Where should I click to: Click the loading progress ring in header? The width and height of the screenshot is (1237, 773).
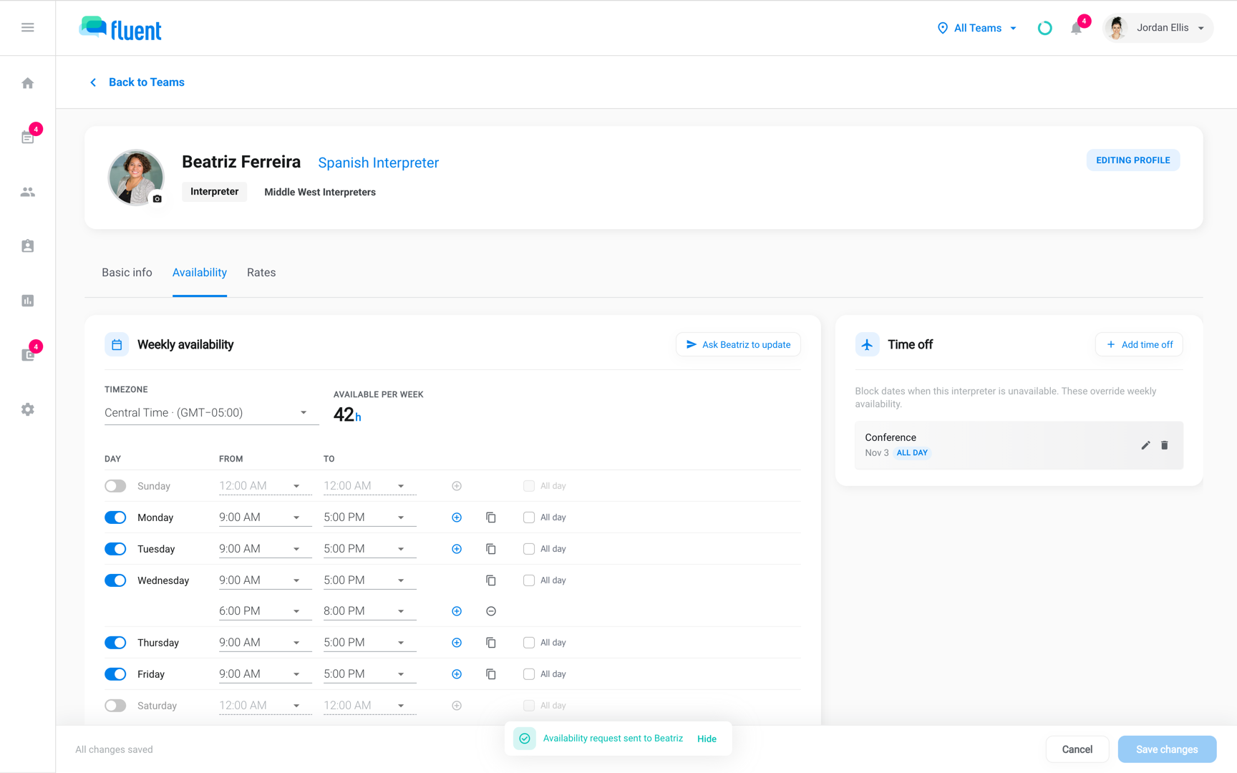tap(1045, 28)
